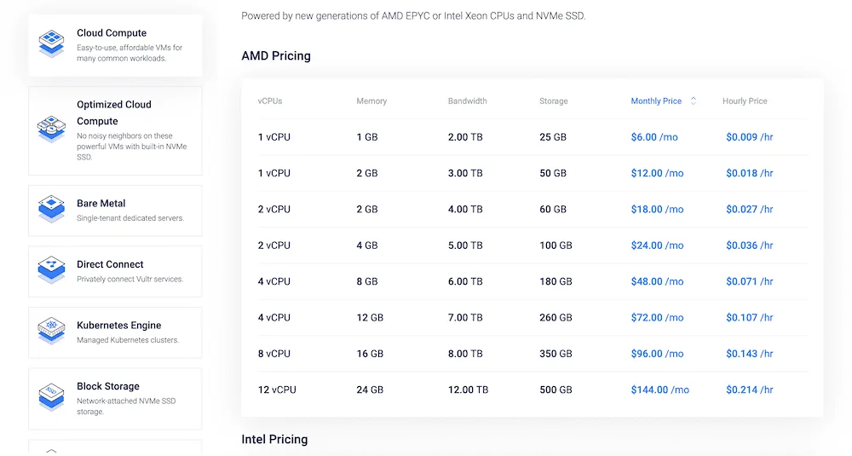Choose the $0.036 /hr hourly price
This screenshot has width=852, height=456.
pos(749,245)
